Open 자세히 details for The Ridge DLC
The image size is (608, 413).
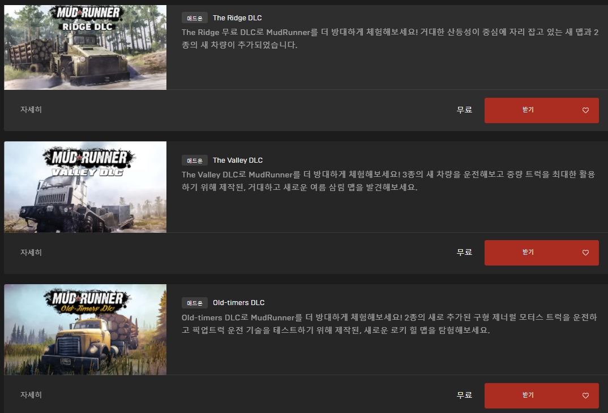(x=31, y=110)
